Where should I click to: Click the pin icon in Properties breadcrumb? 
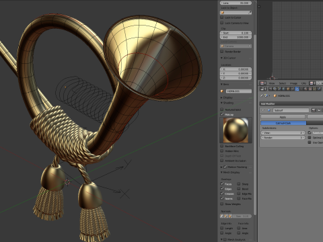click(x=262, y=95)
